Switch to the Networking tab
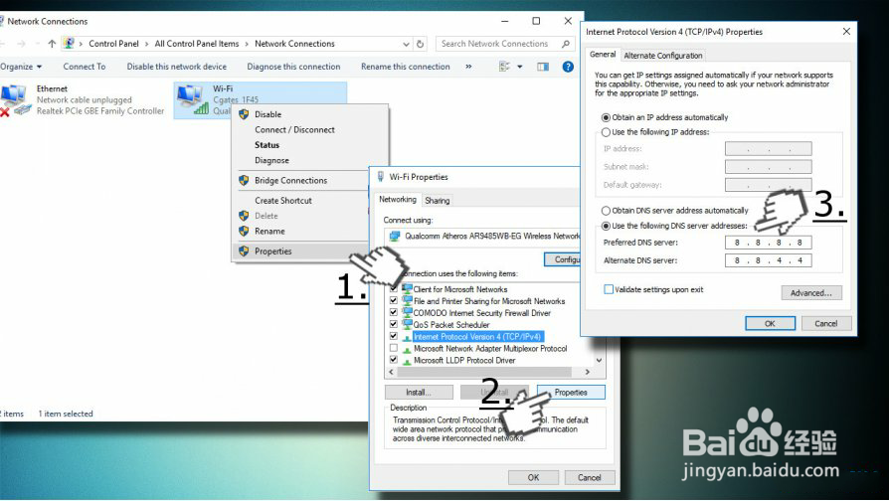 (x=398, y=200)
